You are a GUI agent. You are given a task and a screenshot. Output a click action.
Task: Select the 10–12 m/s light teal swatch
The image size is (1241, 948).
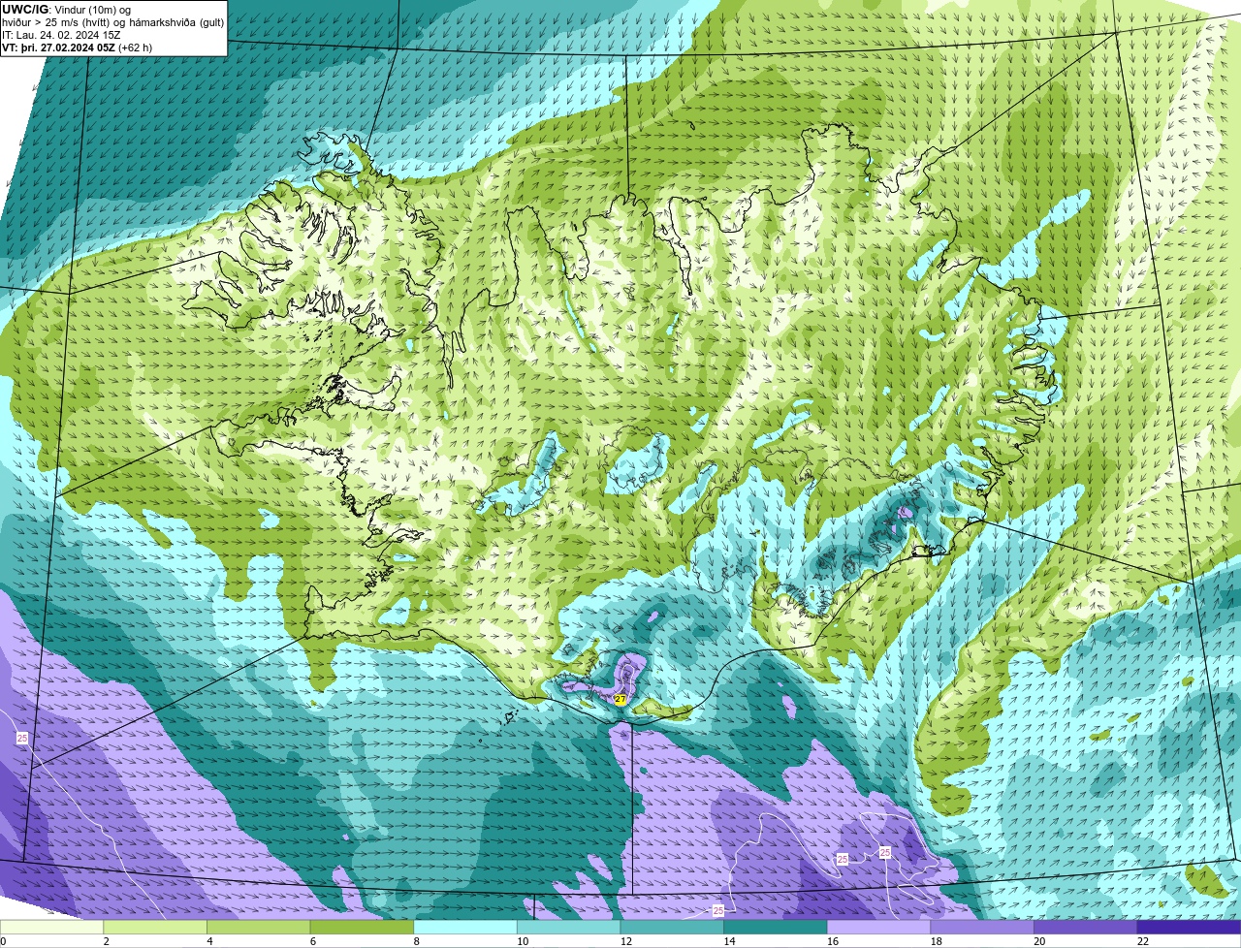pos(568,927)
